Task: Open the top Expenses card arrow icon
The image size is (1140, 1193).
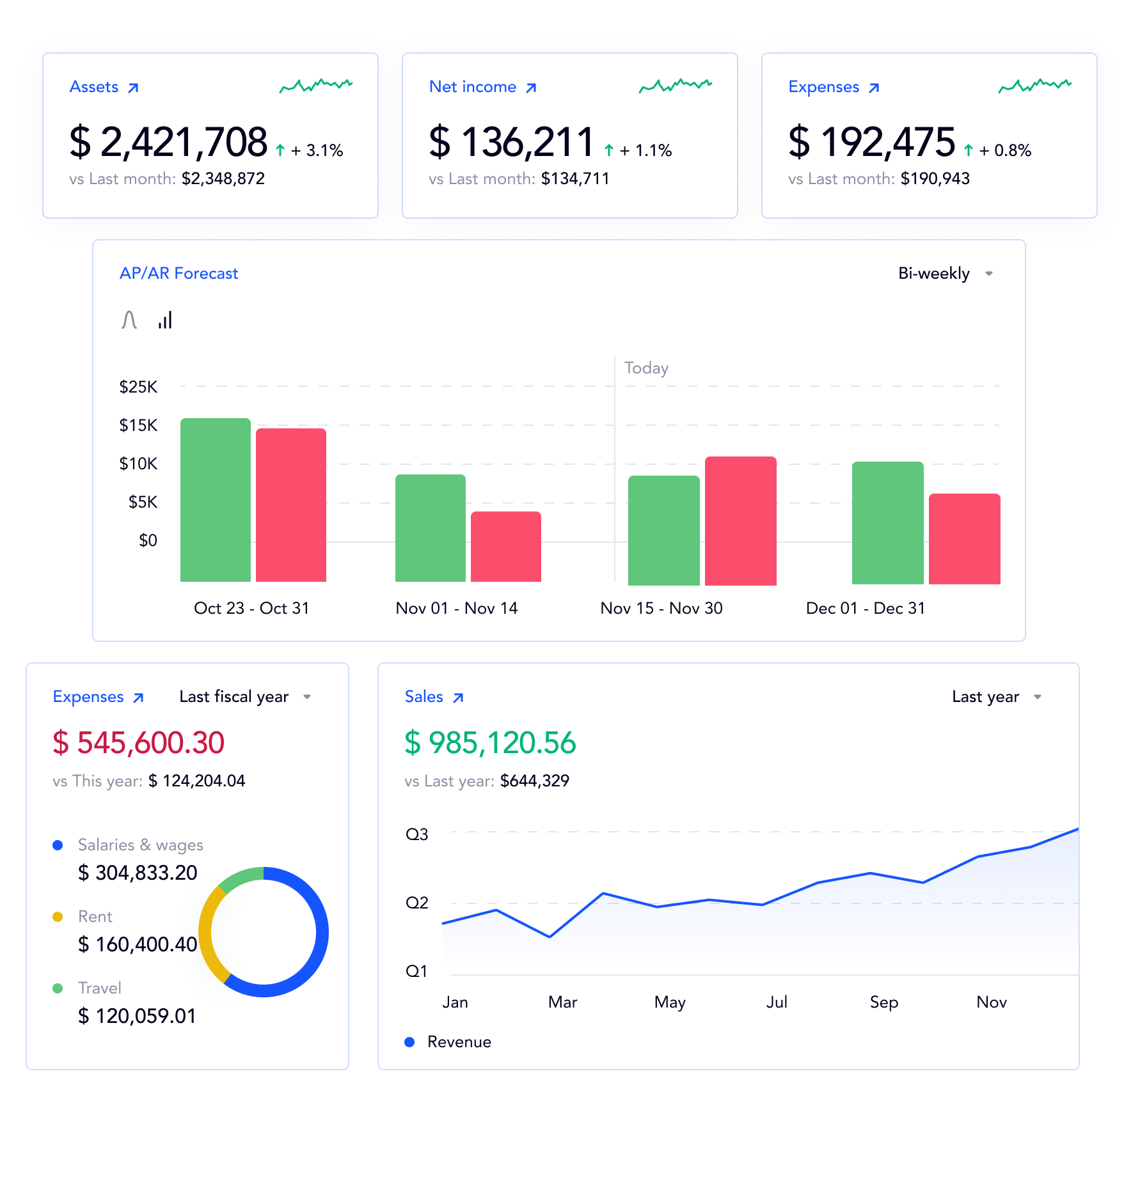Action: (x=874, y=88)
